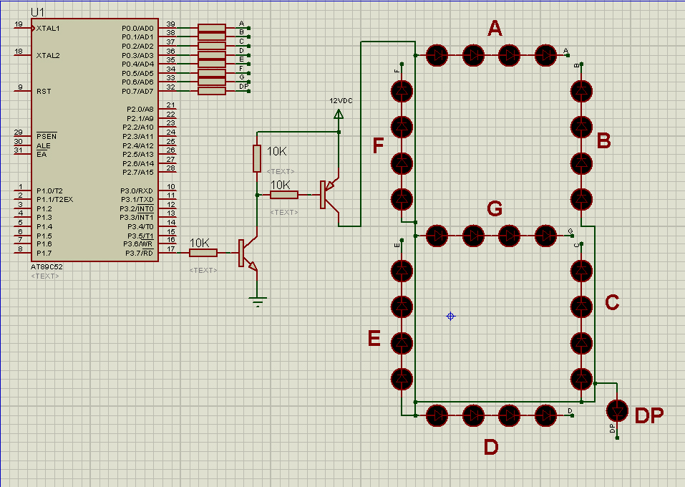Select the leftmost LED in segment A
Image resolution: width=685 pixels, height=487 pixels.
[x=437, y=54]
